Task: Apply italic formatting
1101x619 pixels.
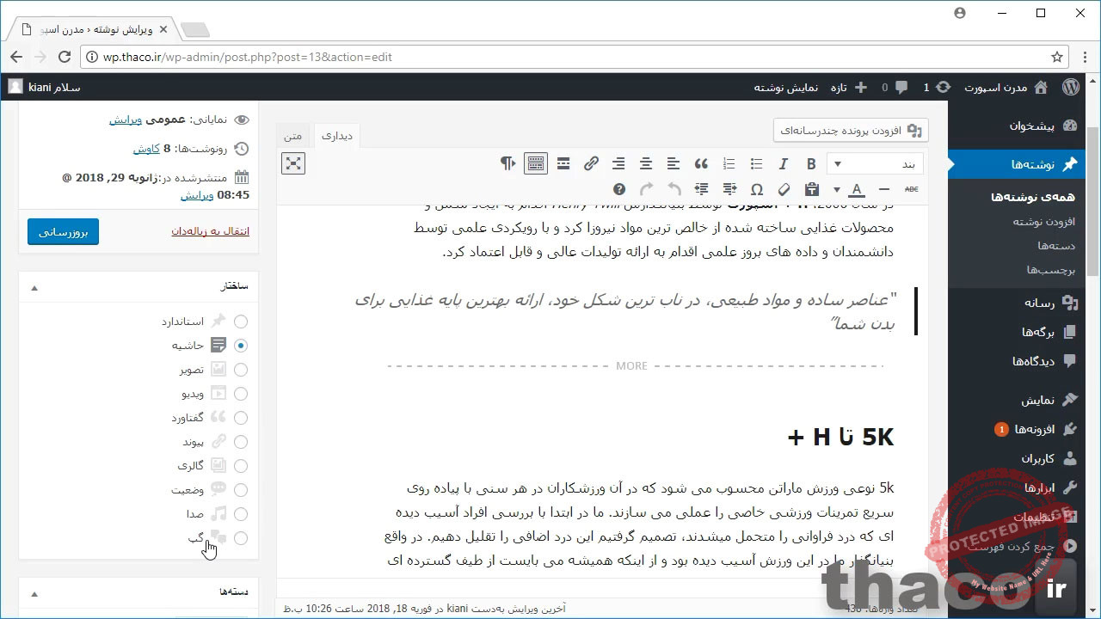Action: [783, 163]
